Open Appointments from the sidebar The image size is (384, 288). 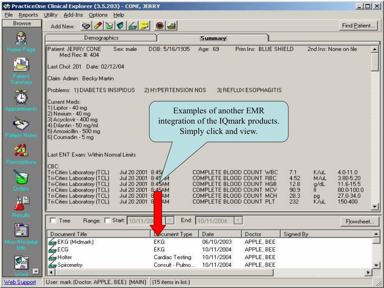point(21,100)
